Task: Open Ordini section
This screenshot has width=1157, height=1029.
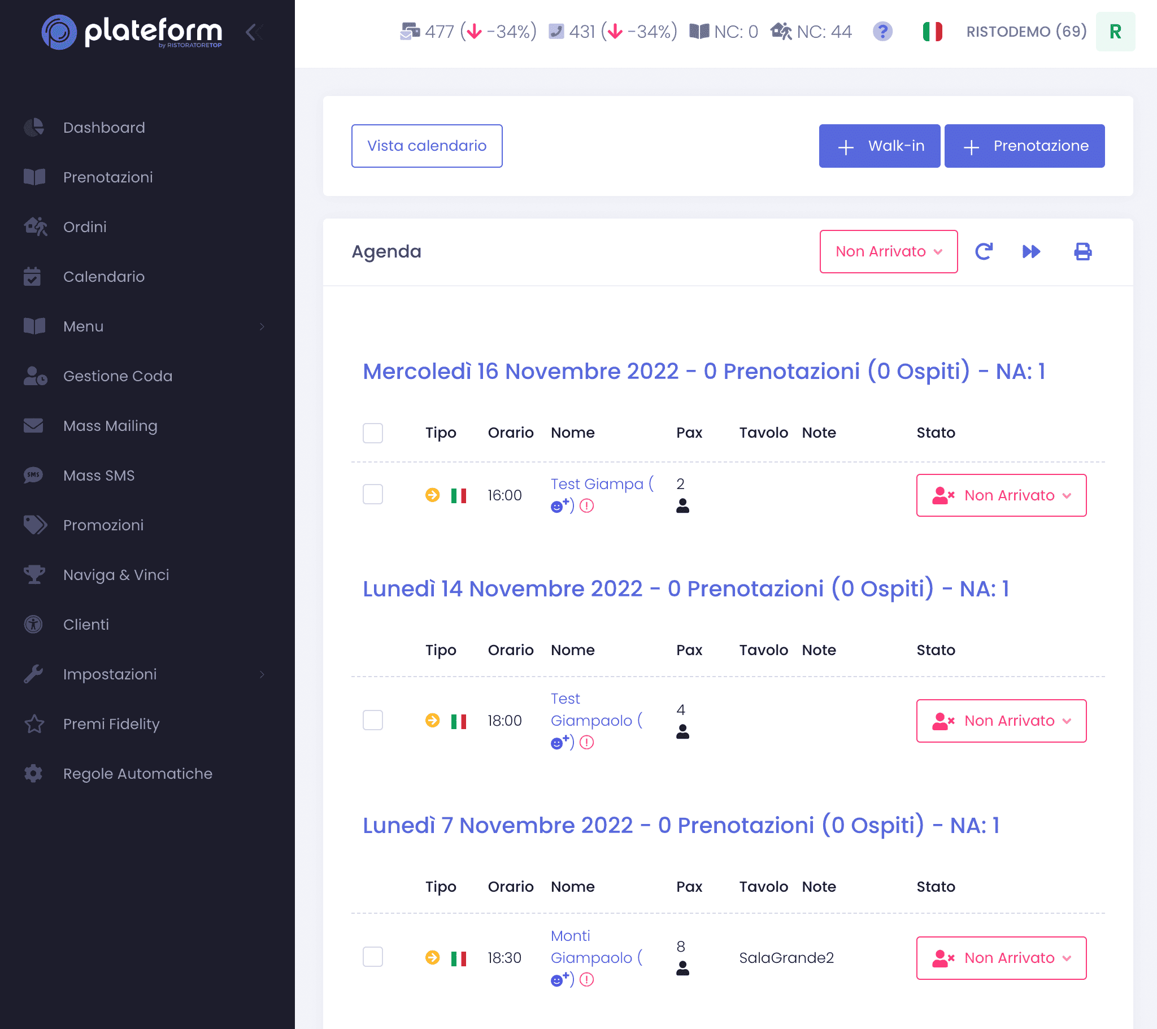Action: click(x=85, y=227)
